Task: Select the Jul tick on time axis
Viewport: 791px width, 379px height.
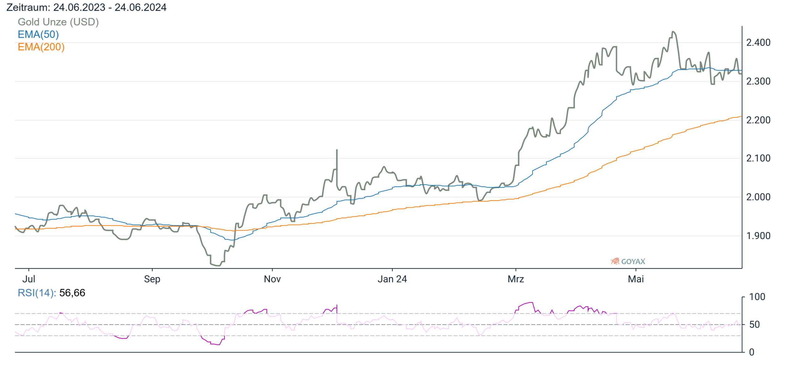Action: tap(29, 279)
